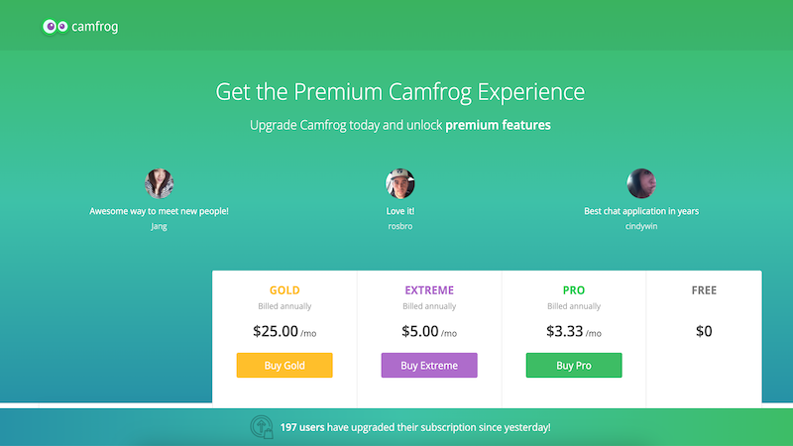This screenshot has height=446, width=793.
Task: Click the username Jang under the testimonial
Action: click(160, 226)
